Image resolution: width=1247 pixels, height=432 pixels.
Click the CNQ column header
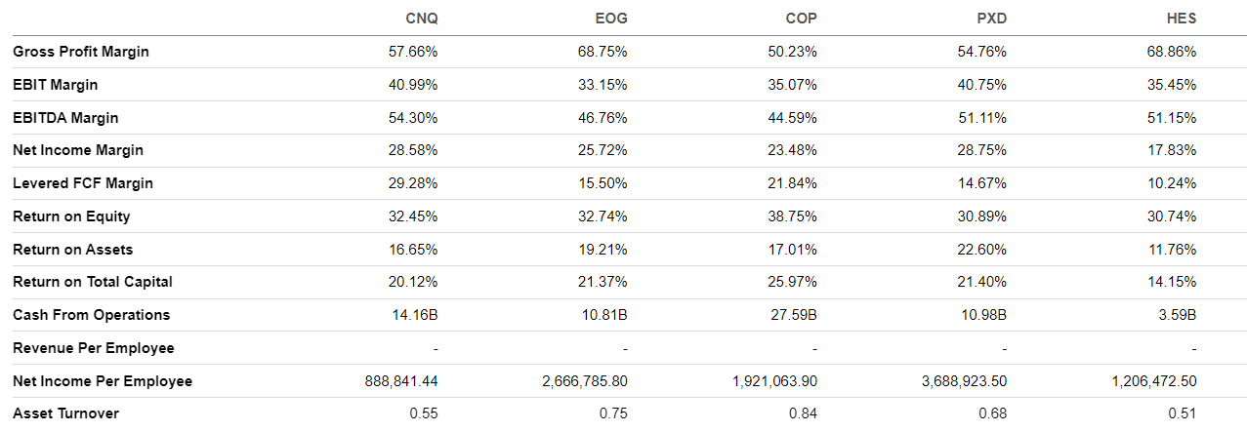(x=421, y=20)
